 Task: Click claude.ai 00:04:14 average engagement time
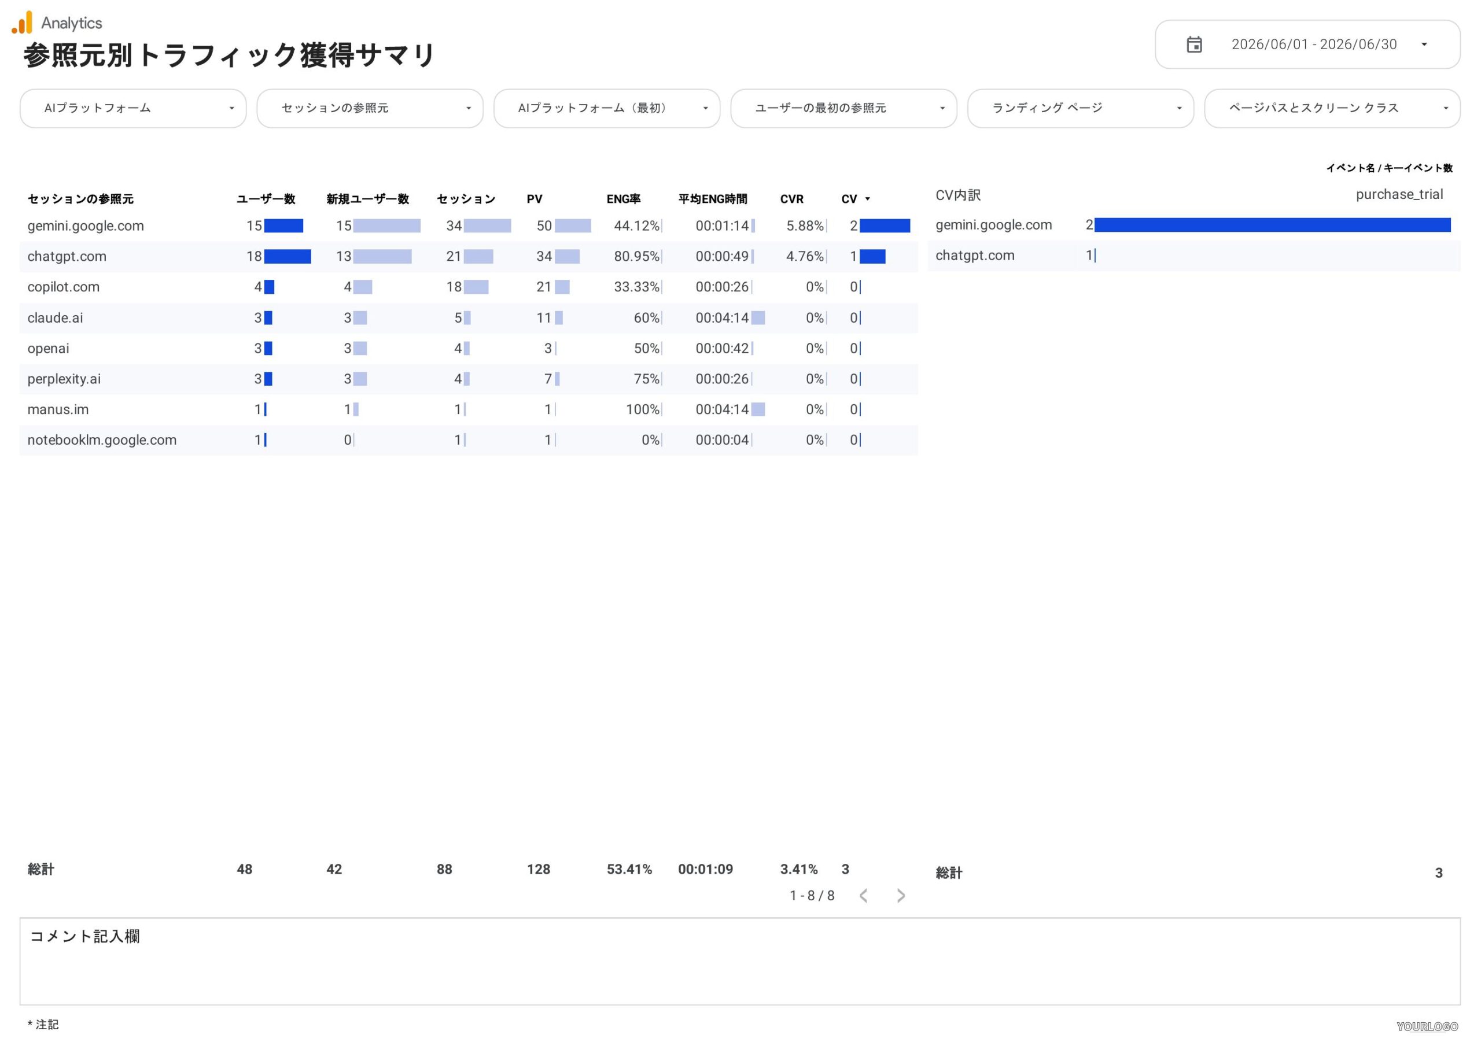722,318
